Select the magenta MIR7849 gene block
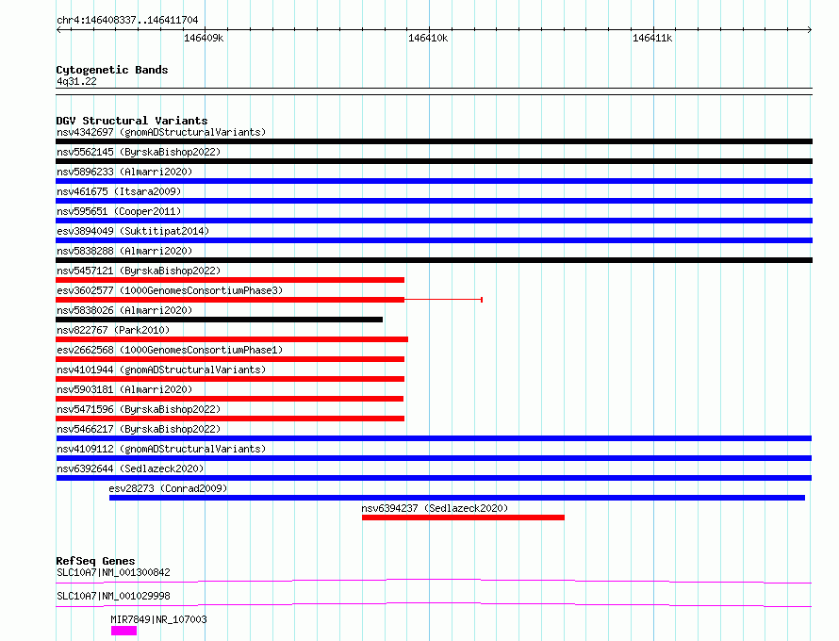 (x=124, y=632)
